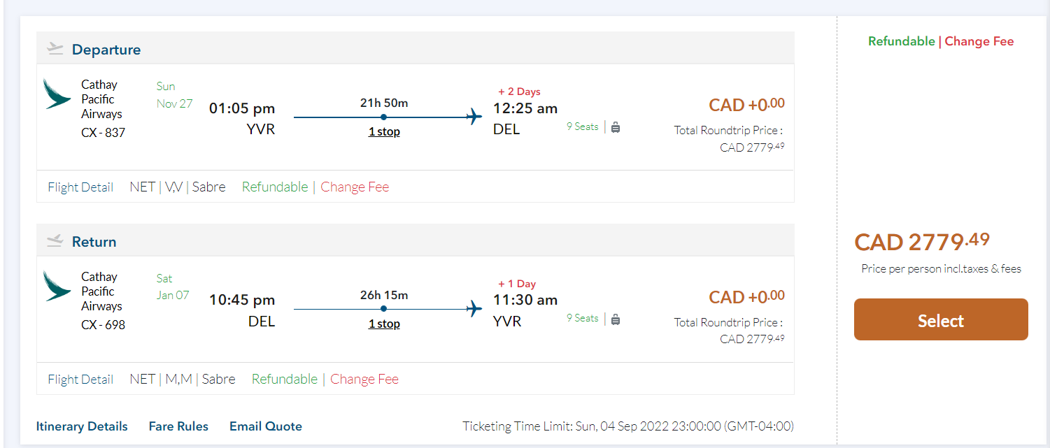Screen dimensions: 1050x448
Task: Click the CAD 2779.49 per person price
Action: click(922, 242)
